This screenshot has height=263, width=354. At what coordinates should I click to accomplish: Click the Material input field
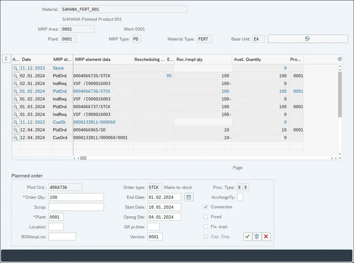tap(124, 9)
